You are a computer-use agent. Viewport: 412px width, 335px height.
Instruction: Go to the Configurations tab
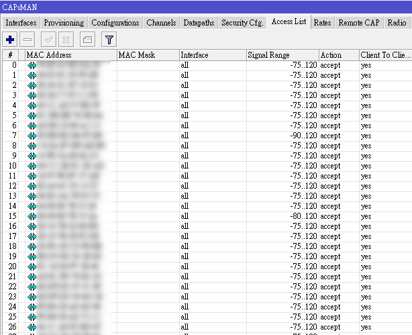pos(115,23)
